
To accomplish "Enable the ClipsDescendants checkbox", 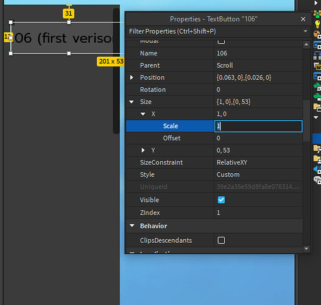I will [x=221, y=240].
